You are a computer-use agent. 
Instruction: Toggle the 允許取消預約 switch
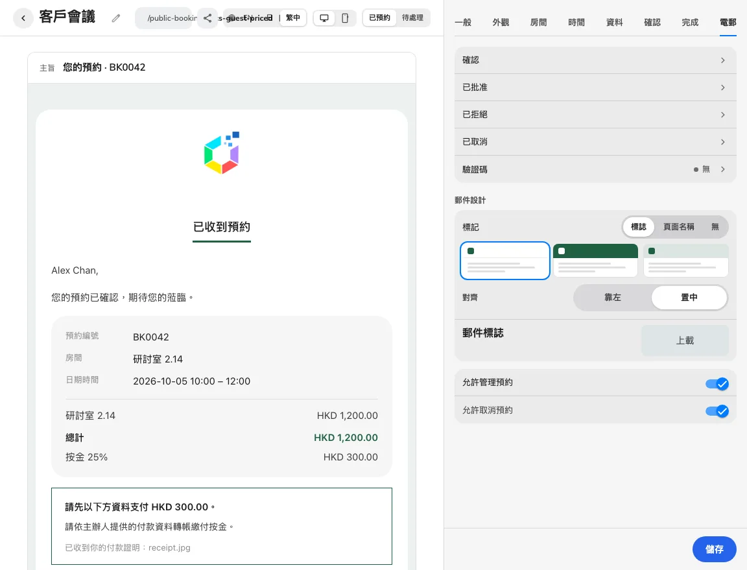[717, 411]
